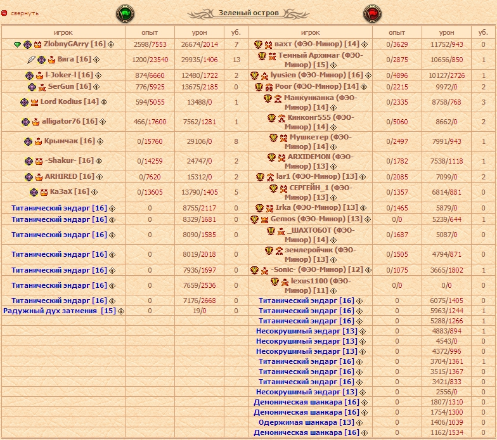Viewport: 497px width, 440px height.
Task: Click the red flag team emblem
Action: pyautogui.click(x=372, y=14)
